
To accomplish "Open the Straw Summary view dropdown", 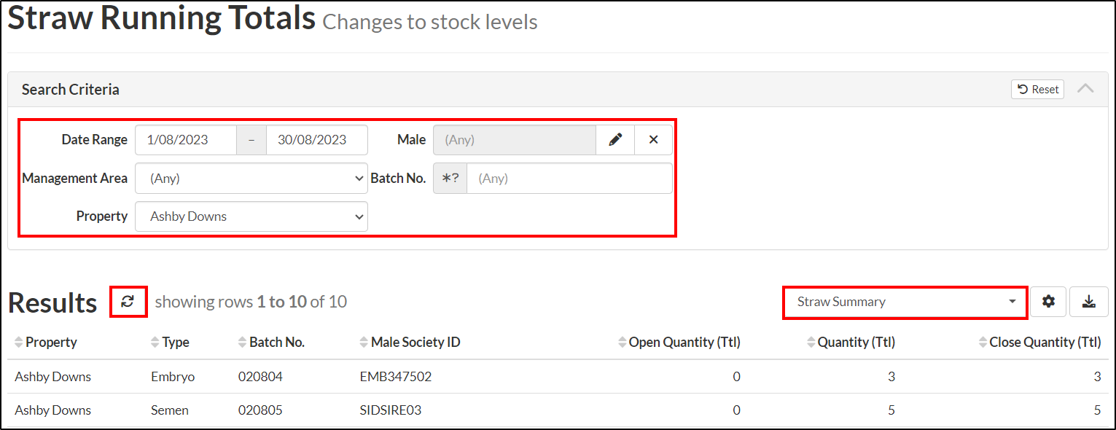I will 905,302.
